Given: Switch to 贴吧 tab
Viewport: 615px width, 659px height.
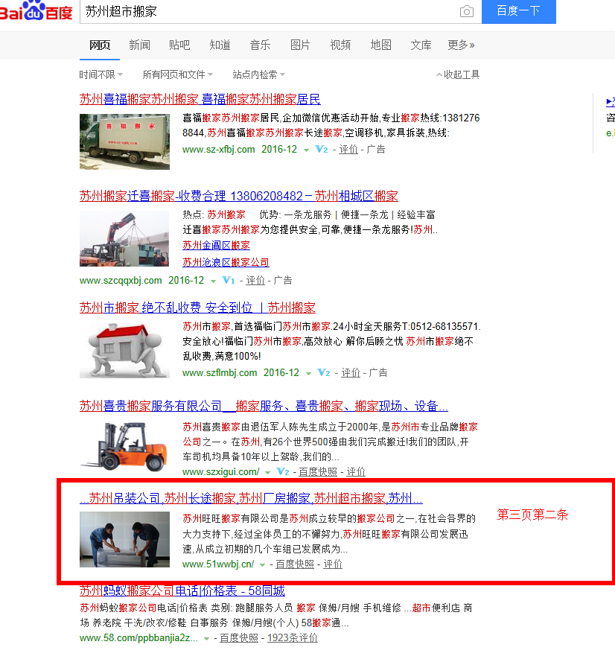Looking at the screenshot, I should (179, 45).
